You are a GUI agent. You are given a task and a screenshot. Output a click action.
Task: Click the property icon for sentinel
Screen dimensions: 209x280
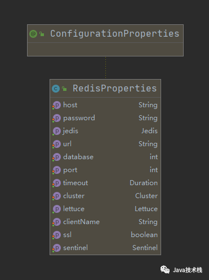(x=56, y=248)
